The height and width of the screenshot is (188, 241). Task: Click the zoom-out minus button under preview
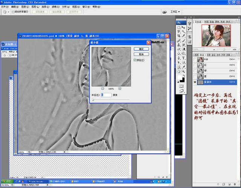[103, 88]
